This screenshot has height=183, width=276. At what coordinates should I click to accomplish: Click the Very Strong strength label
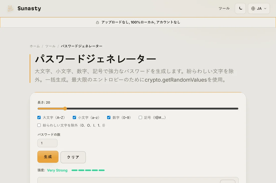57,170
